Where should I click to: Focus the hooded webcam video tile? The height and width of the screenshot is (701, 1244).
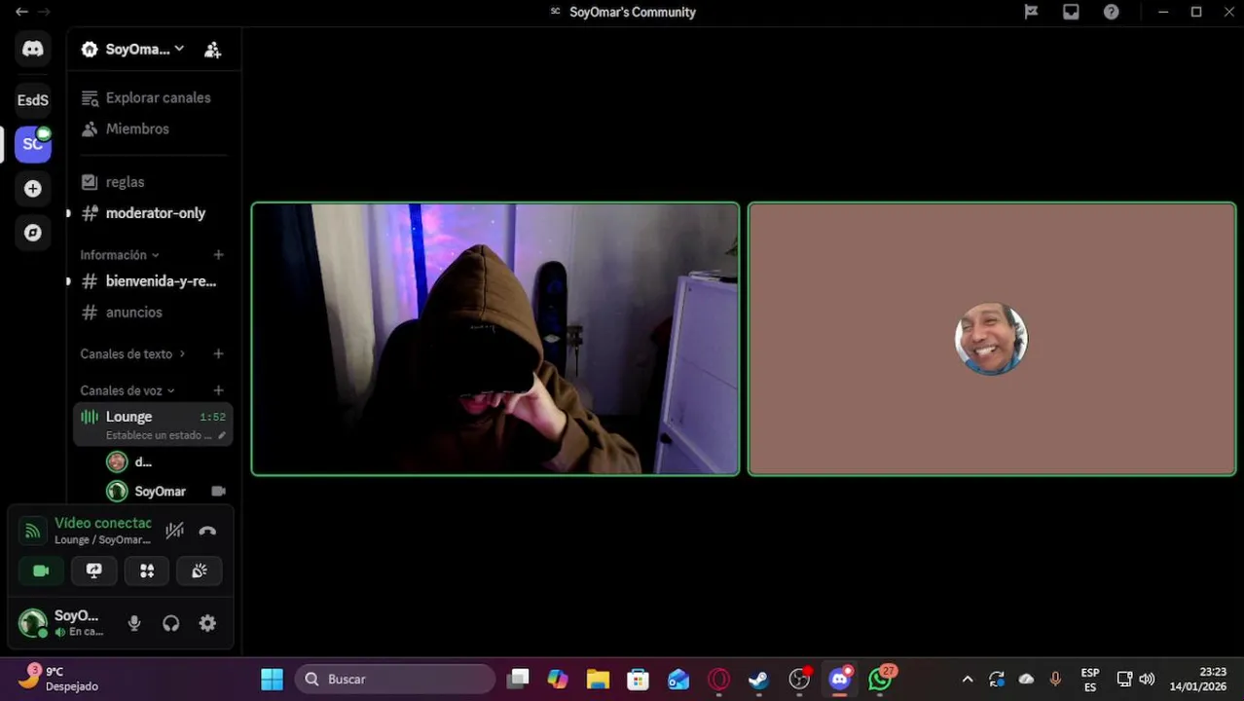coord(495,339)
